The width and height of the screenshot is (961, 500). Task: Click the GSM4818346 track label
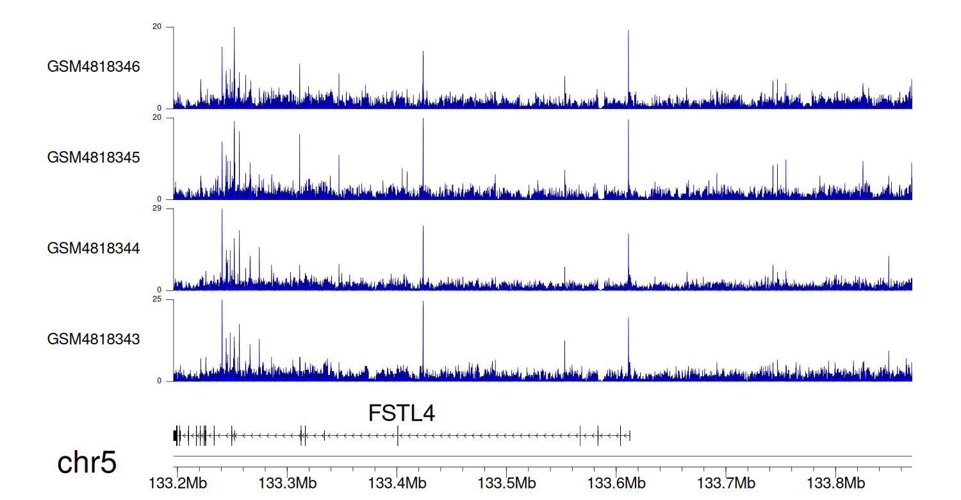pyautogui.click(x=94, y=67)
